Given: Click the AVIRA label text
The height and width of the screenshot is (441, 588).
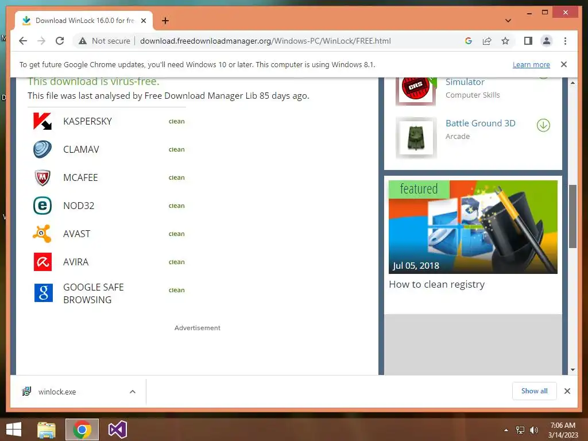Looking at the screenshot, I should 76,262.
